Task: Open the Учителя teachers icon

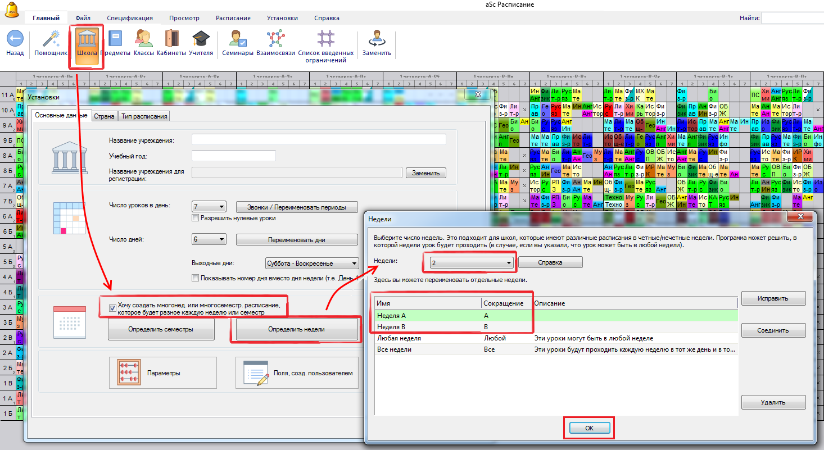Action: tap(201, 39)
